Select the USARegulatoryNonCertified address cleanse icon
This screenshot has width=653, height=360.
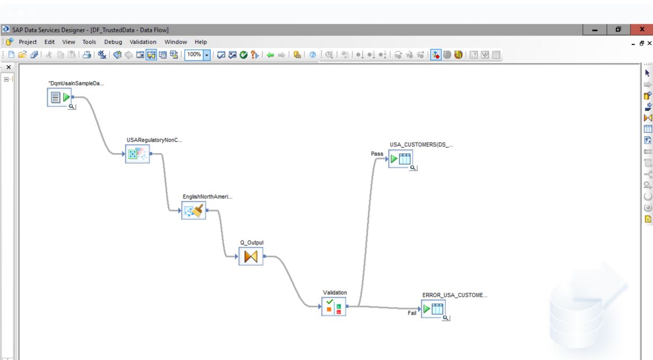tap(137, 154)
